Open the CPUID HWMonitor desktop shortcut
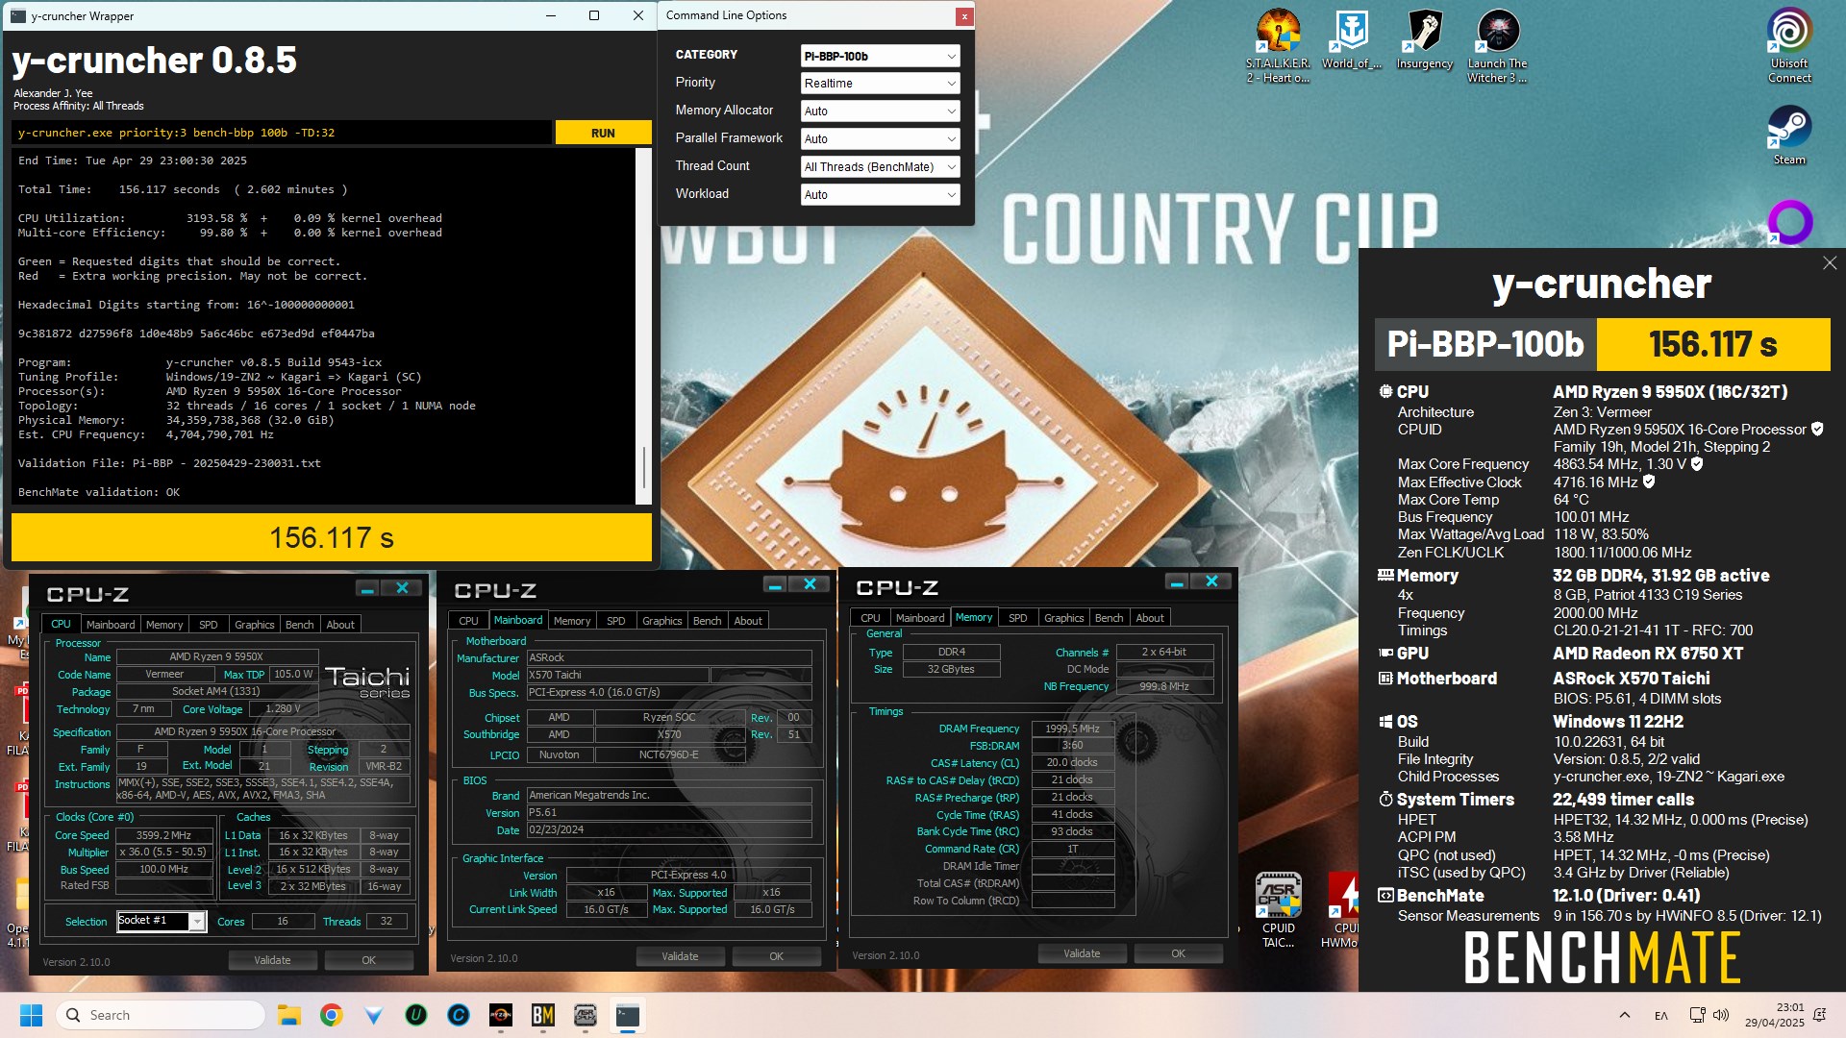Viewport: 1846px width, 1038px height. pyautogui.click(x=1343, y=909)
